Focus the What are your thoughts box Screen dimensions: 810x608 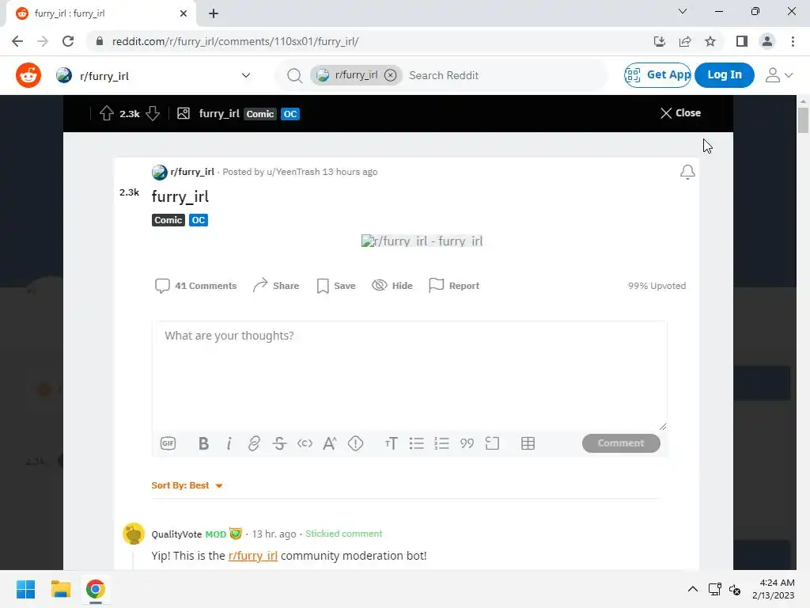(x=409, y=376)
